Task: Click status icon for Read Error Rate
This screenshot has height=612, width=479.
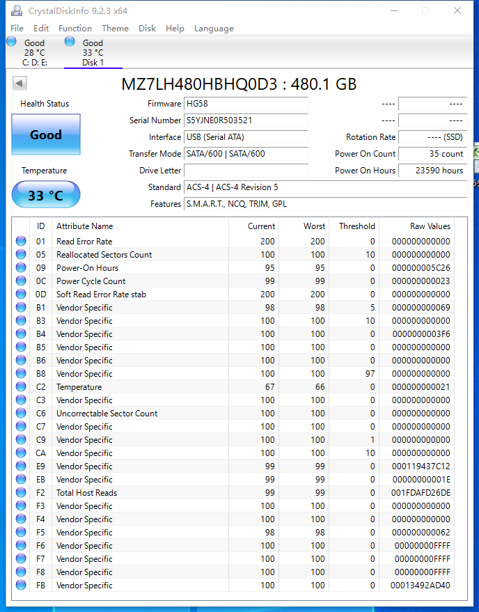Action: tap(21, 241)
